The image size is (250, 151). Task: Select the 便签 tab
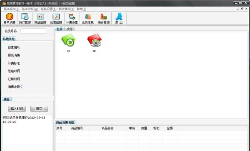click(7, 100)
